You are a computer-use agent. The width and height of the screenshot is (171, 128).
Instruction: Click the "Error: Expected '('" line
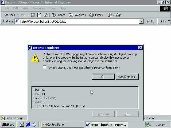pyautogui.click(x=45, y=98)
